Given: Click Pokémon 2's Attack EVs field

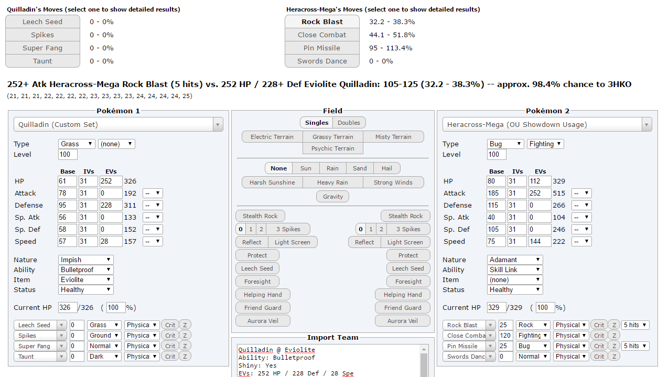Looking at the screenshot, I should (540, 193).
